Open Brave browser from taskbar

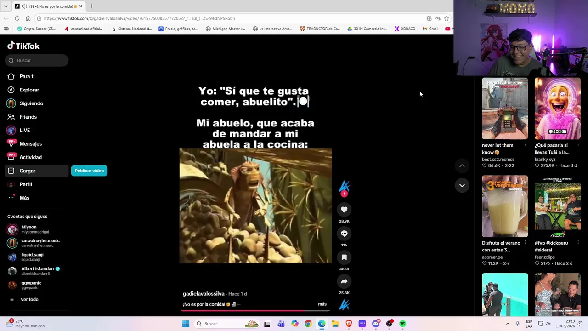[349, 324]
